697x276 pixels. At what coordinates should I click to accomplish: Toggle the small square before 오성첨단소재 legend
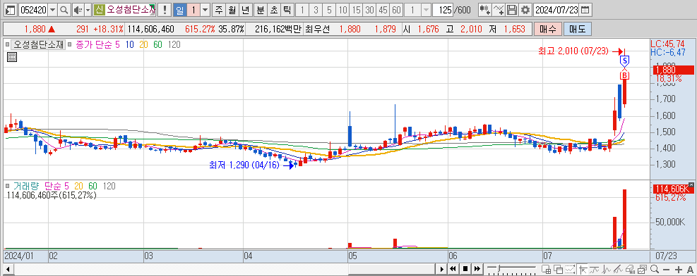[x=6, y=44]
